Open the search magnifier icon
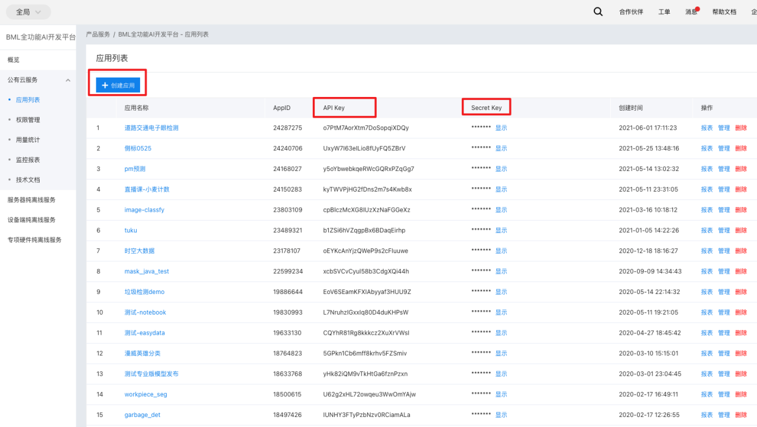 tap(598, 12)
